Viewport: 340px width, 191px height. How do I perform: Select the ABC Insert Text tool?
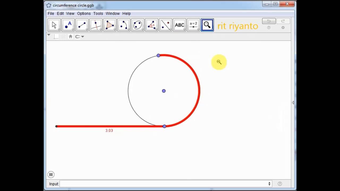[x=180, y=25]
